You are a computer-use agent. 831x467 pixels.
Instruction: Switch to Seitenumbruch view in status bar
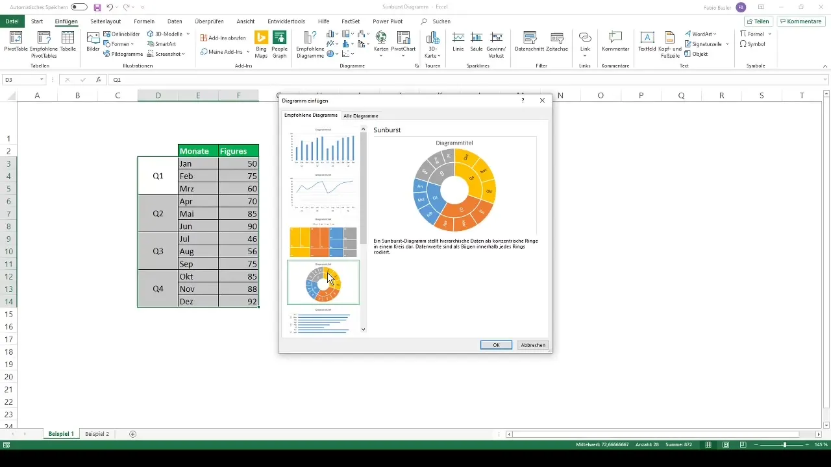742,444
